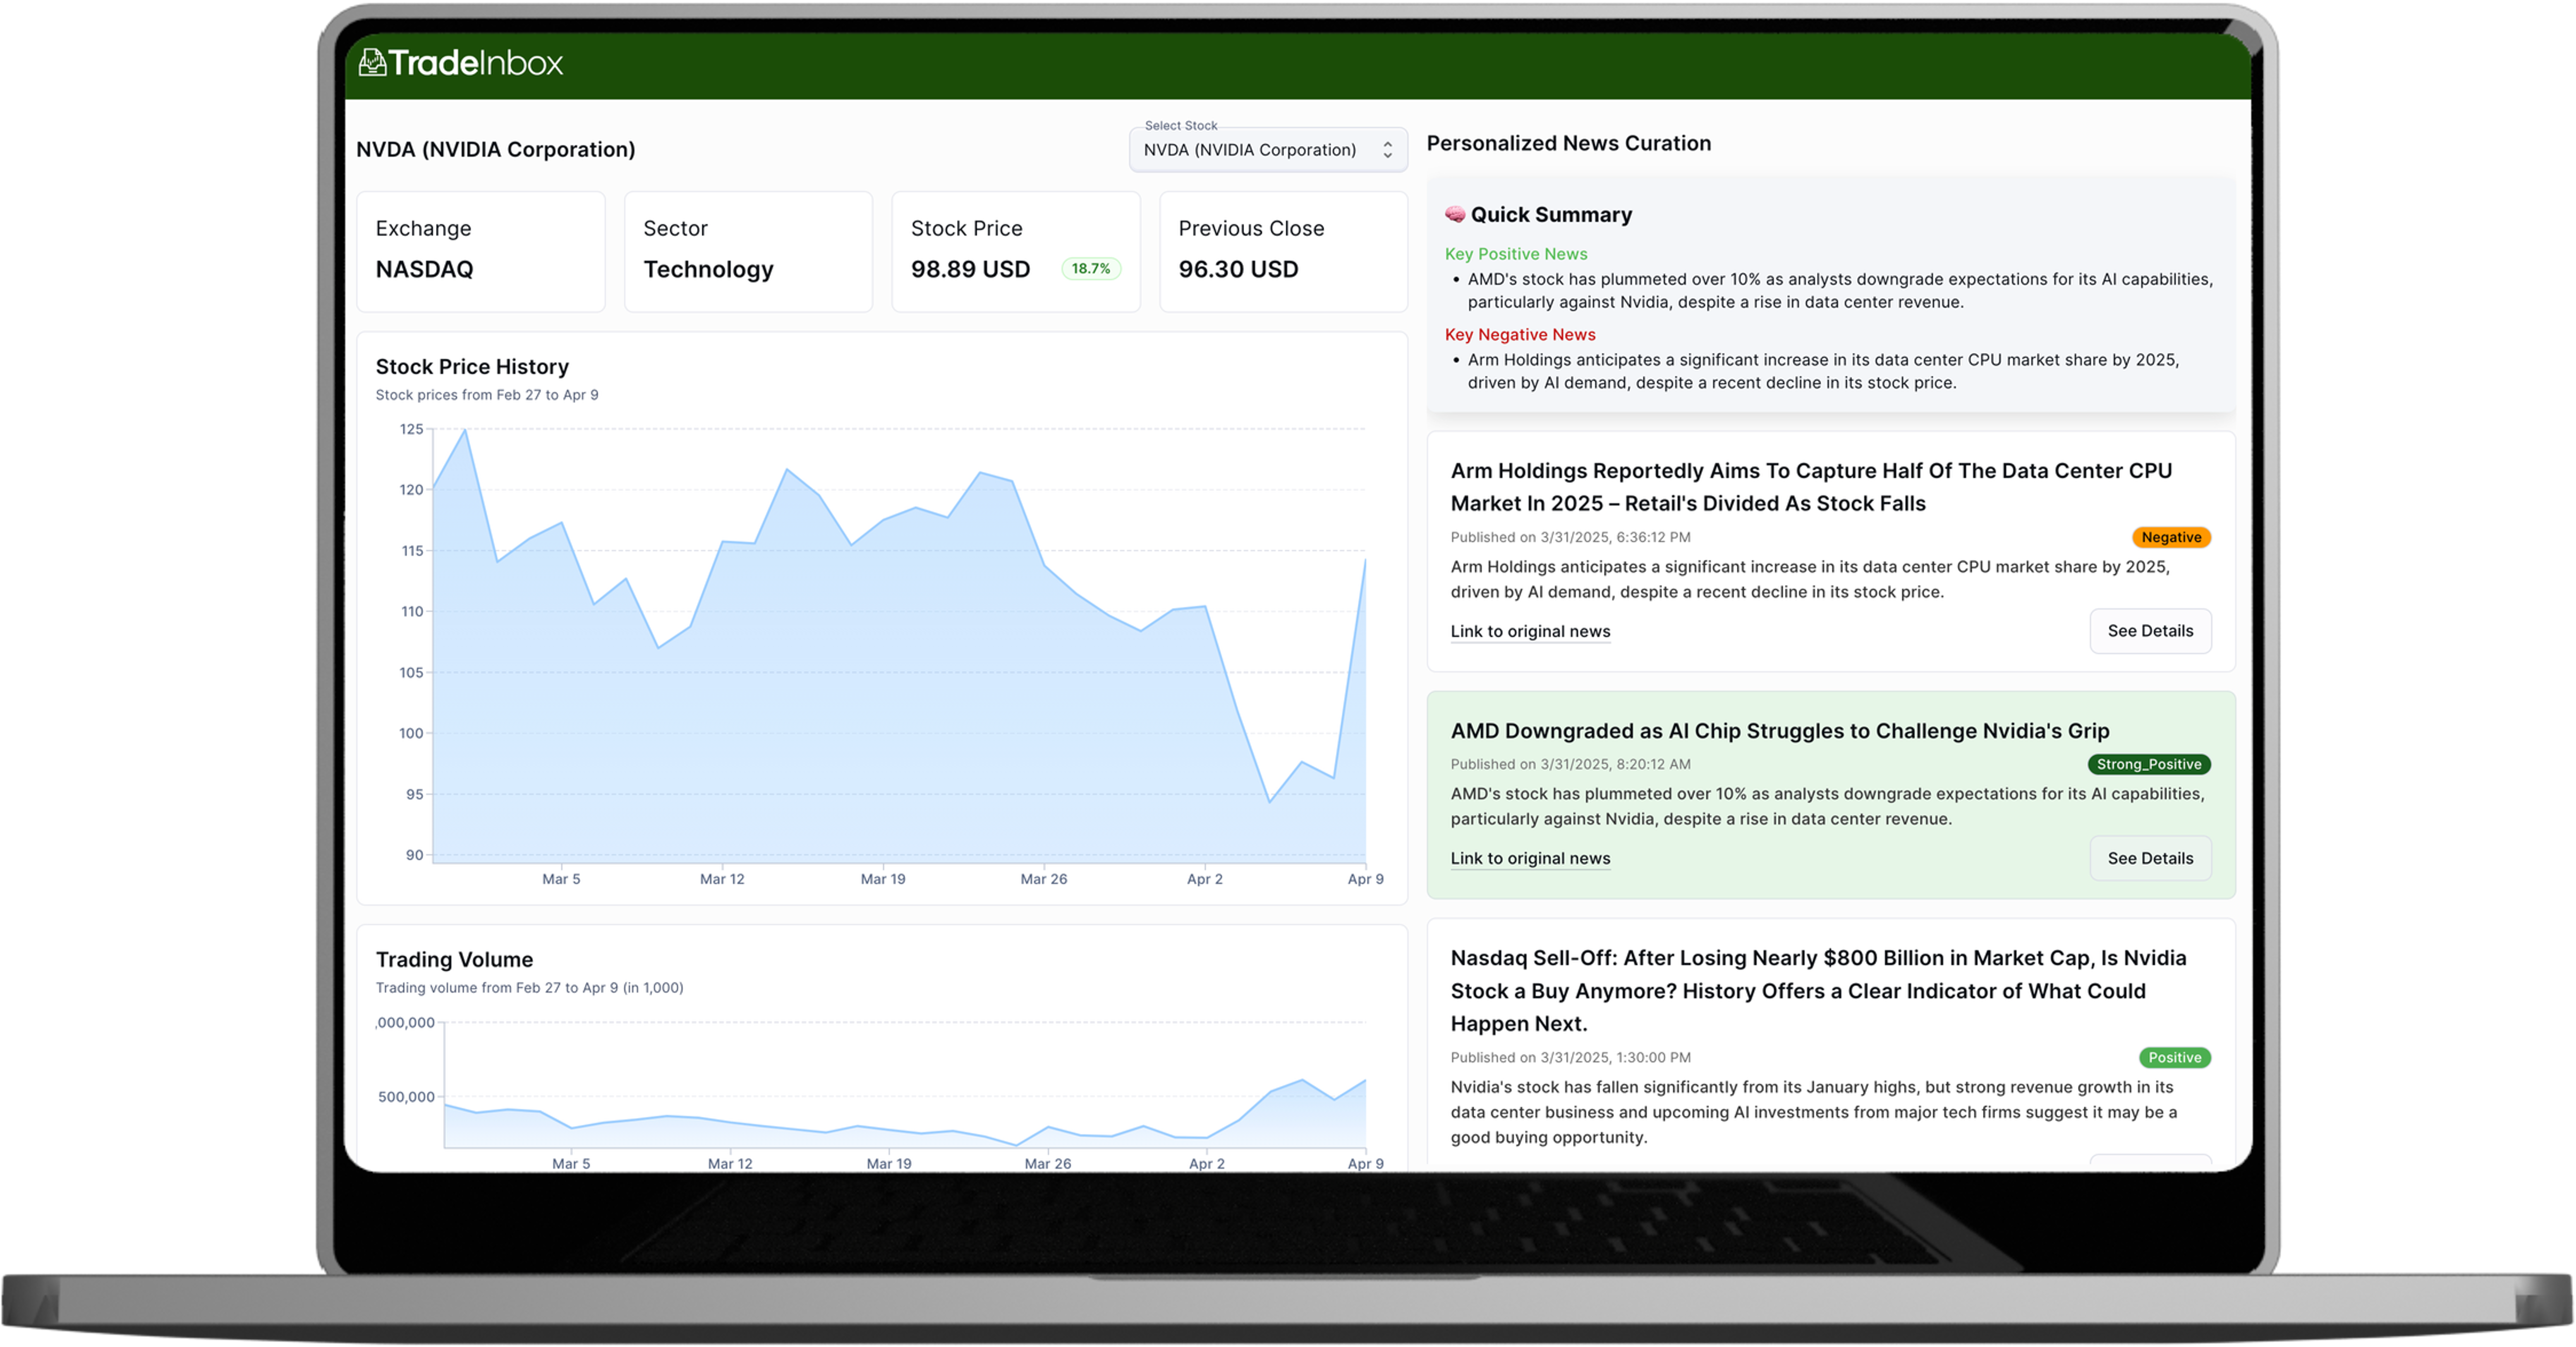Click Mar 12 label on price history chart

pyautogui.click(x=722, y=879)
